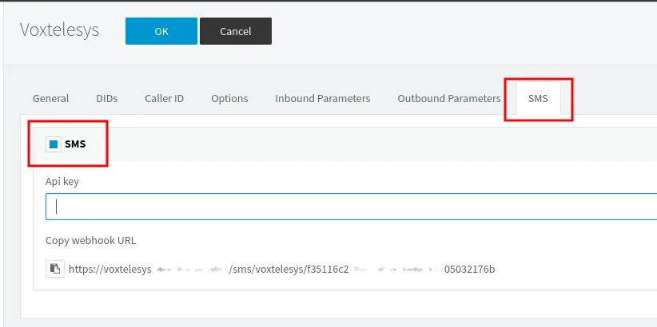The image size is (657, 327).
Task: Click the Cancel button
Action: (236, 31)
